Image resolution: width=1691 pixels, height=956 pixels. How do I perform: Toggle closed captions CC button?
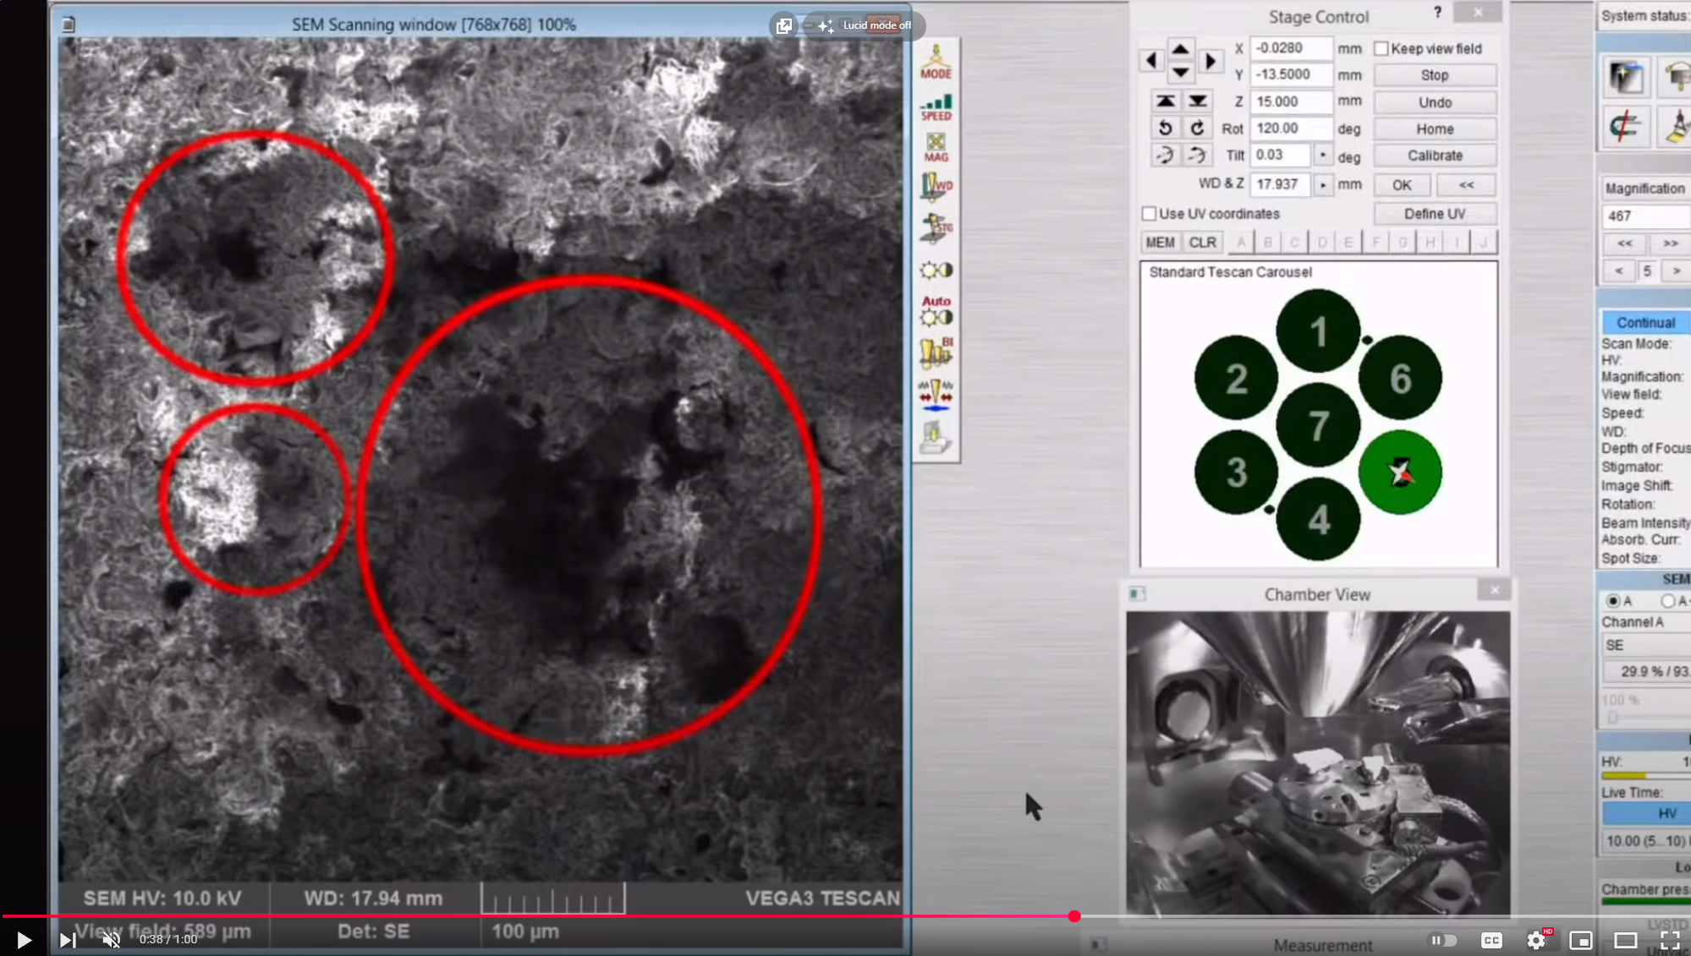point(1491,940)
